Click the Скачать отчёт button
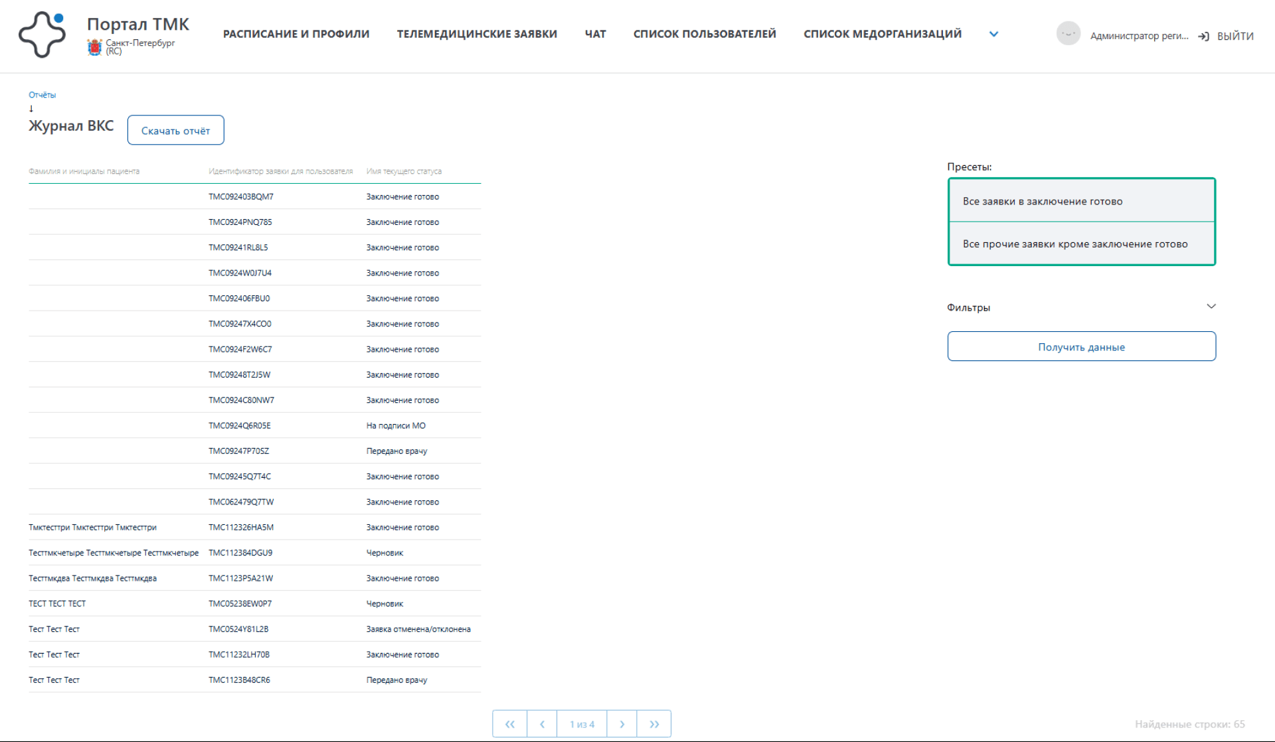This screenshot has height=742, width=1275. (175, 130)
